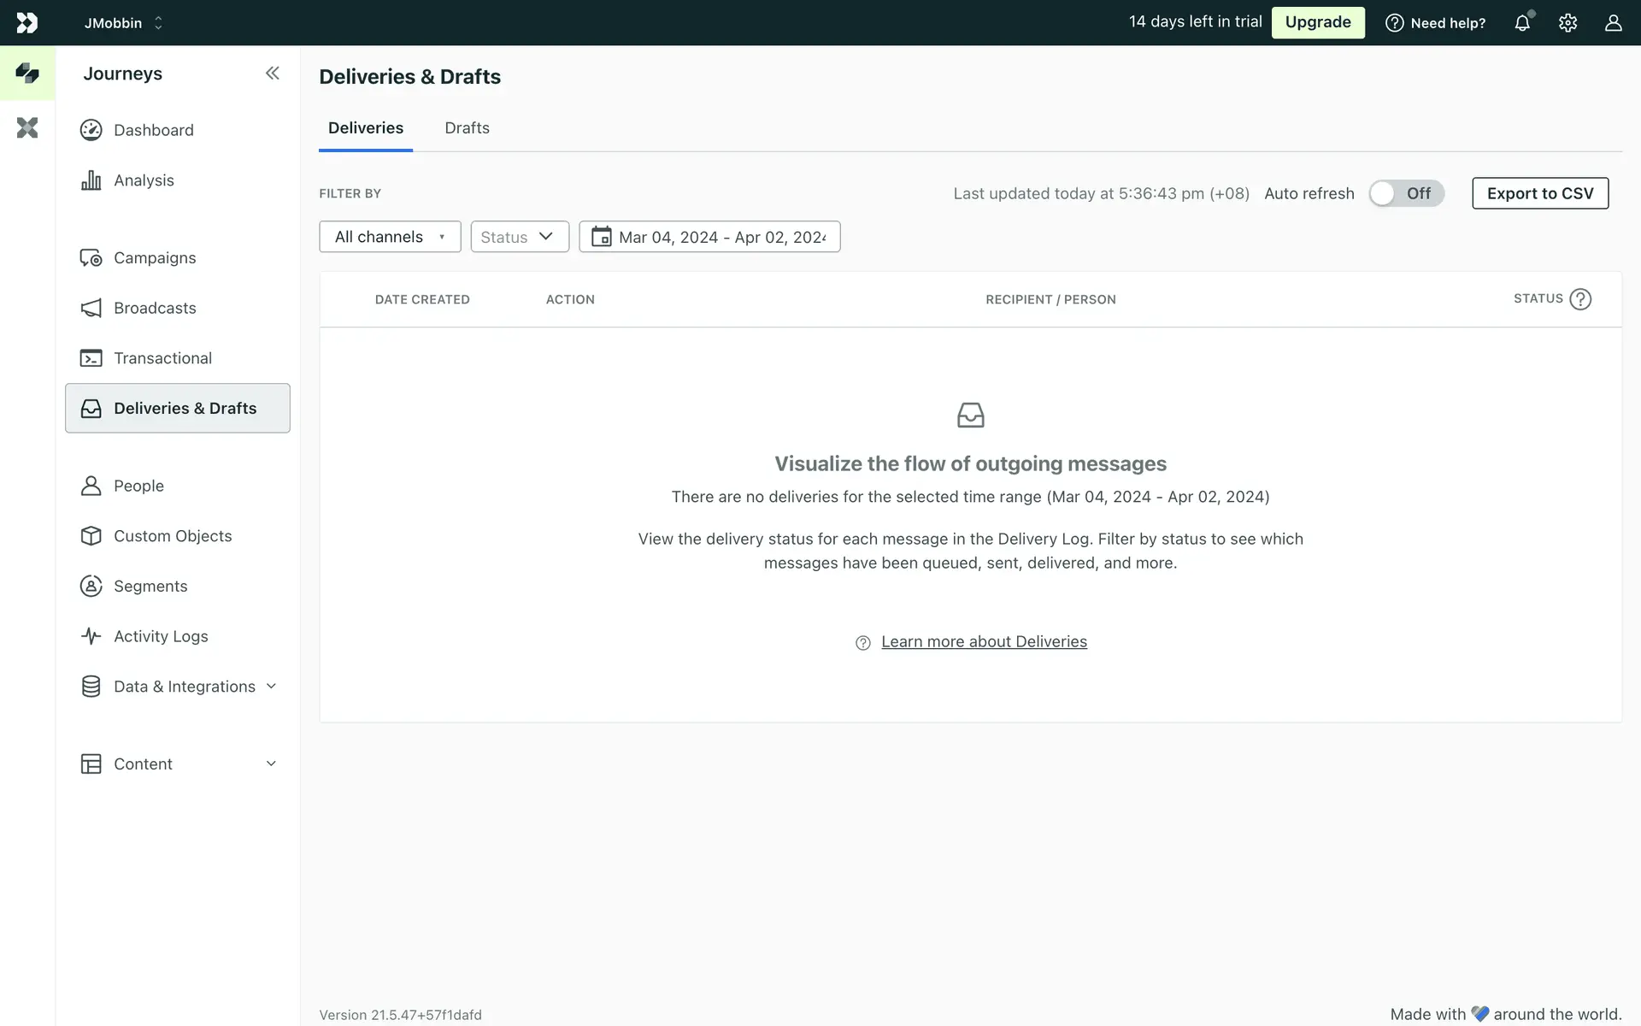The image size is (1641, 1026).
Task: Expand Data & Integrations menu
Action: [x=184, y=687]
